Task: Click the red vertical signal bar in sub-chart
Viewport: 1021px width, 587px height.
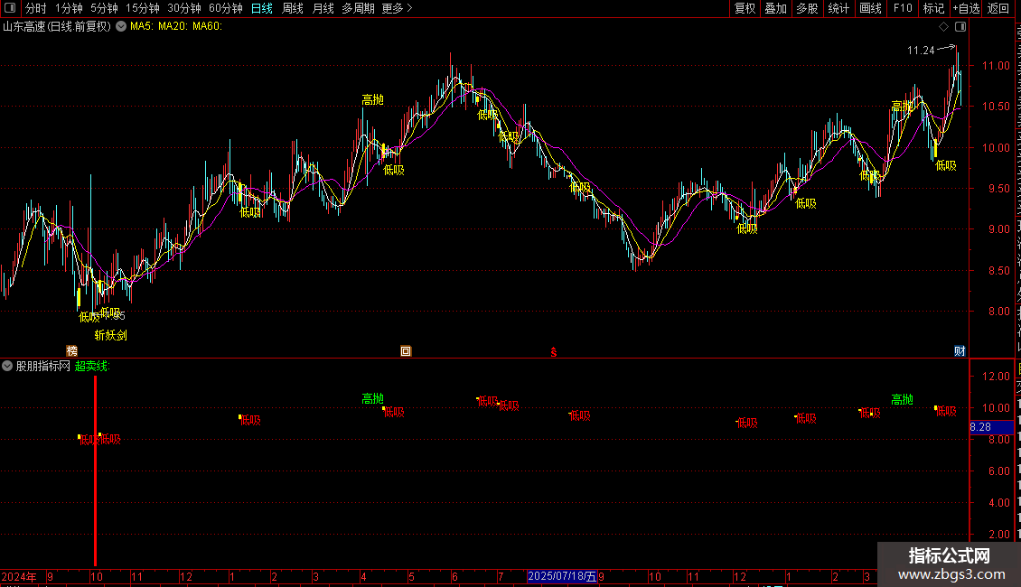Action: [95, 471]
